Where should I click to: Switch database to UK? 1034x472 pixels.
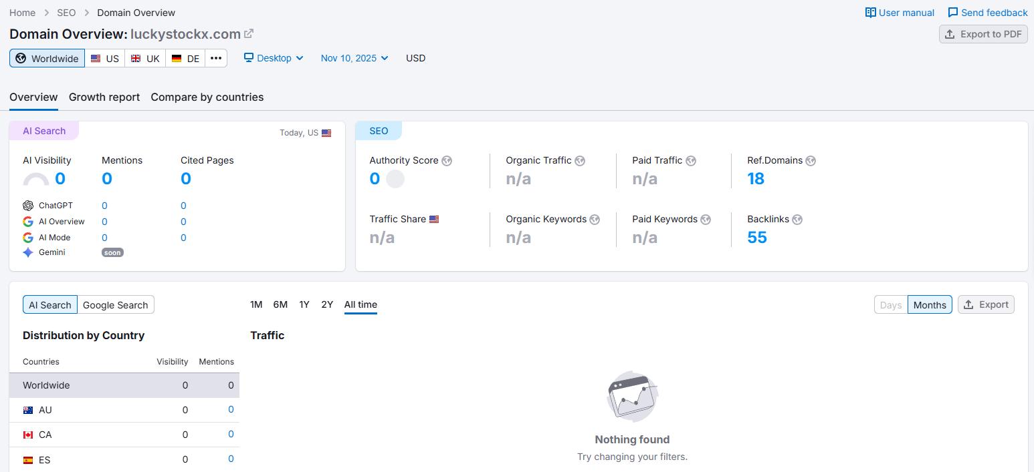145,58
